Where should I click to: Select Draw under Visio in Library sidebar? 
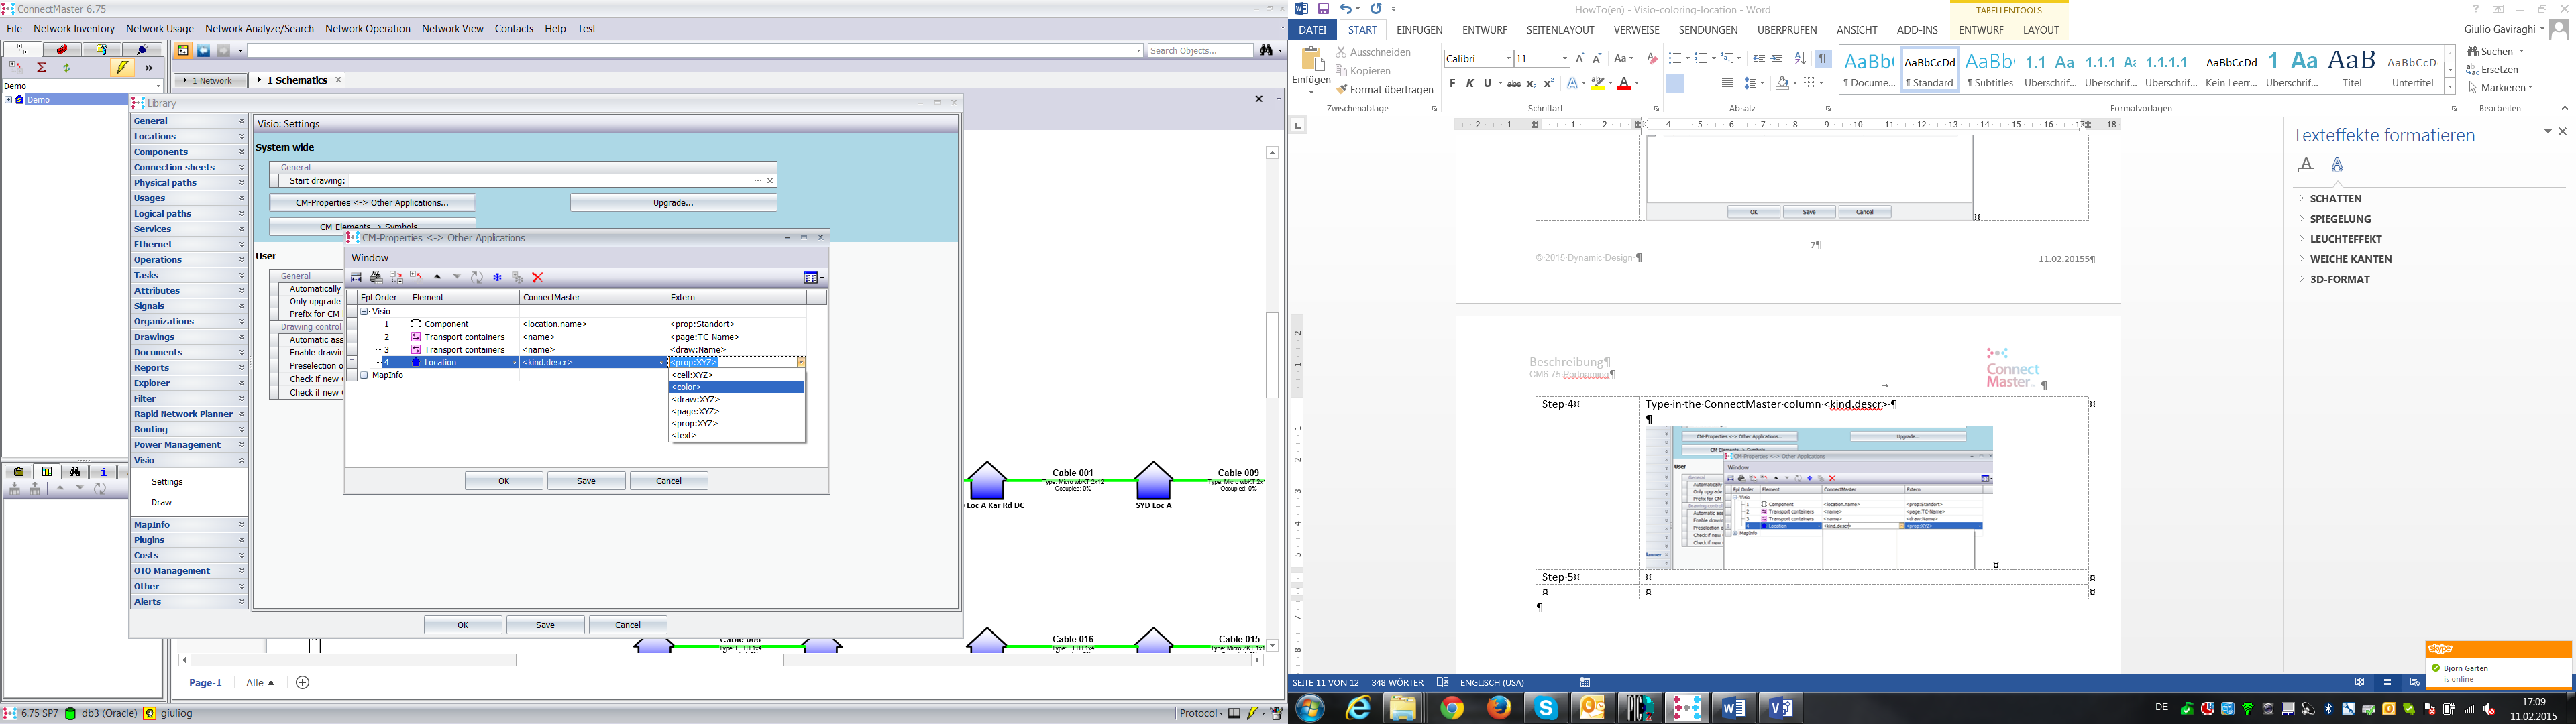162,502
